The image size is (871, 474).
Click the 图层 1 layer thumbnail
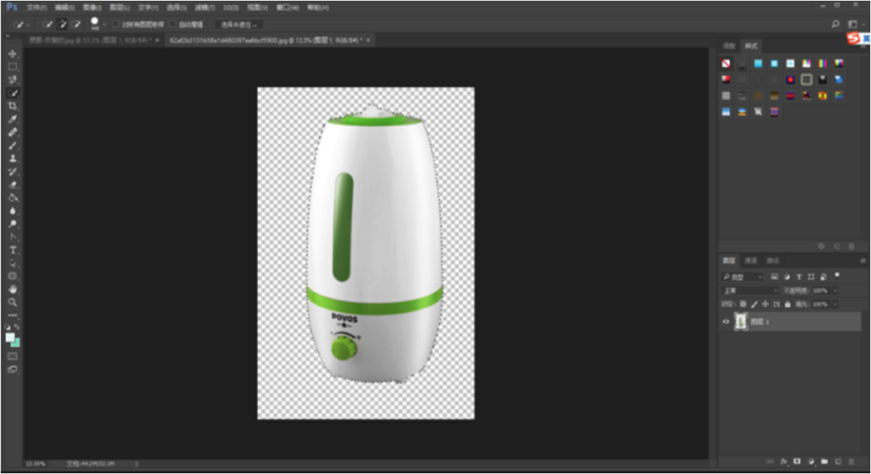coord(740,321)
